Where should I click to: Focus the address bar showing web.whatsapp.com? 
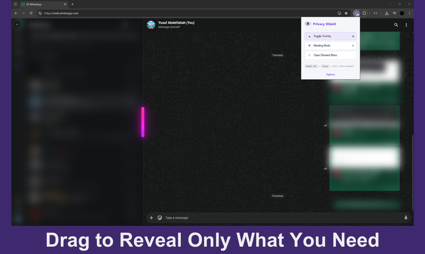(187, 13)
